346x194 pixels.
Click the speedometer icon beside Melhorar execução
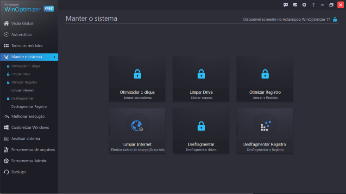[6, 116]
